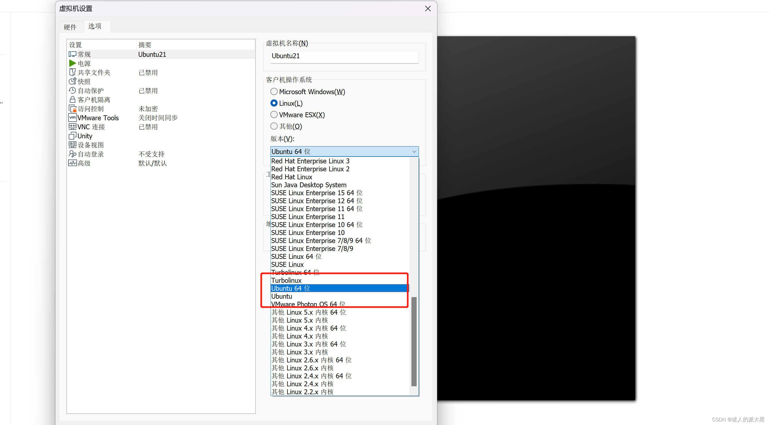
Task: Pick 其他 Linux 5.x 内核 (32-bit)
Action: pos(340,320)
